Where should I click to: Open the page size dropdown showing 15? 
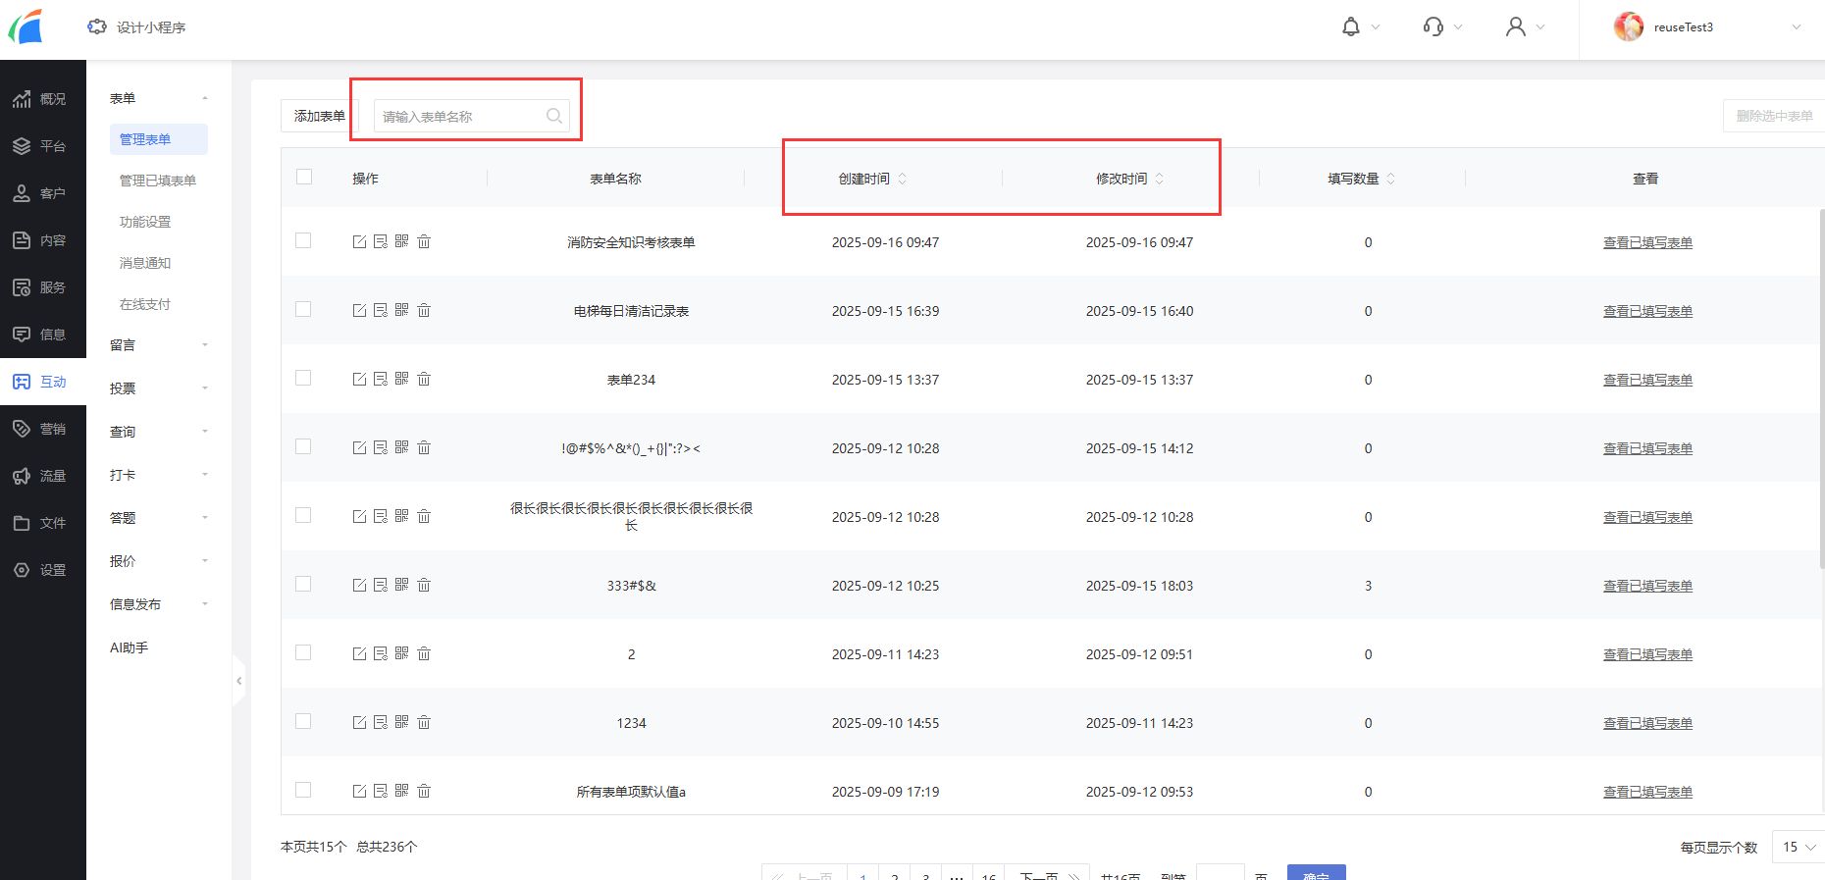[1799, 847]
